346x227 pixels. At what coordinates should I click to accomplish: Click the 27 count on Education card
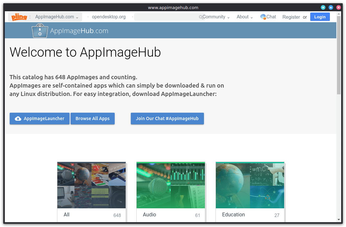(277, 215)
